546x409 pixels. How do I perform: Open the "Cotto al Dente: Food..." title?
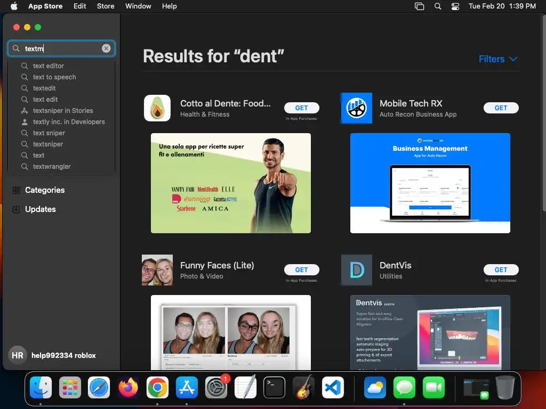coord(226,104)
